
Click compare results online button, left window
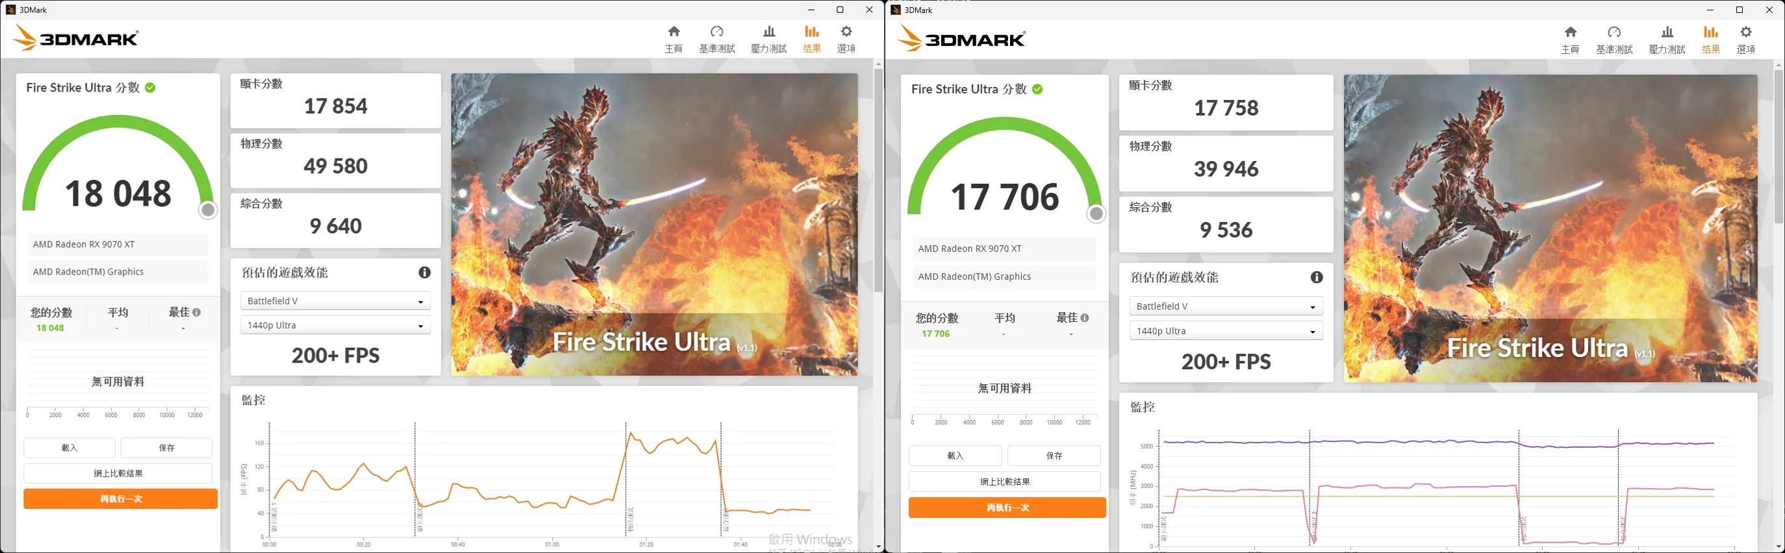[x=118, y=473]
